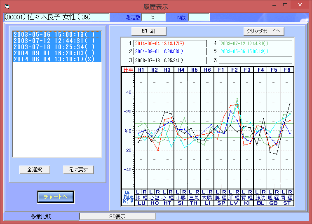Screen dimensions: 312x224
Task: Click legend field 1 with red date
Action: (170, 43)
